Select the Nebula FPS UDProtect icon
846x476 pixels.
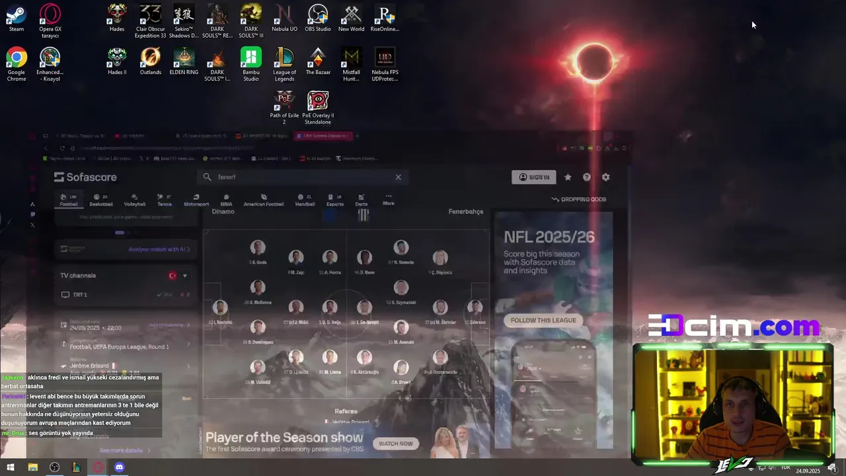[x=385, y=65]
